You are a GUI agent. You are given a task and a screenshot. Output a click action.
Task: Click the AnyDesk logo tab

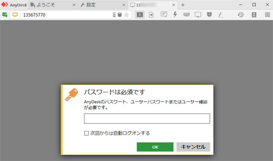[14, 5]
